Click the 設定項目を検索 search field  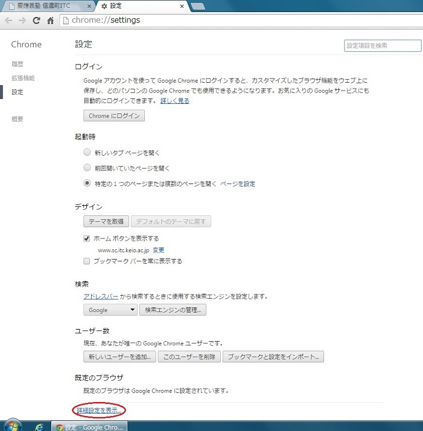coord(383,46)
